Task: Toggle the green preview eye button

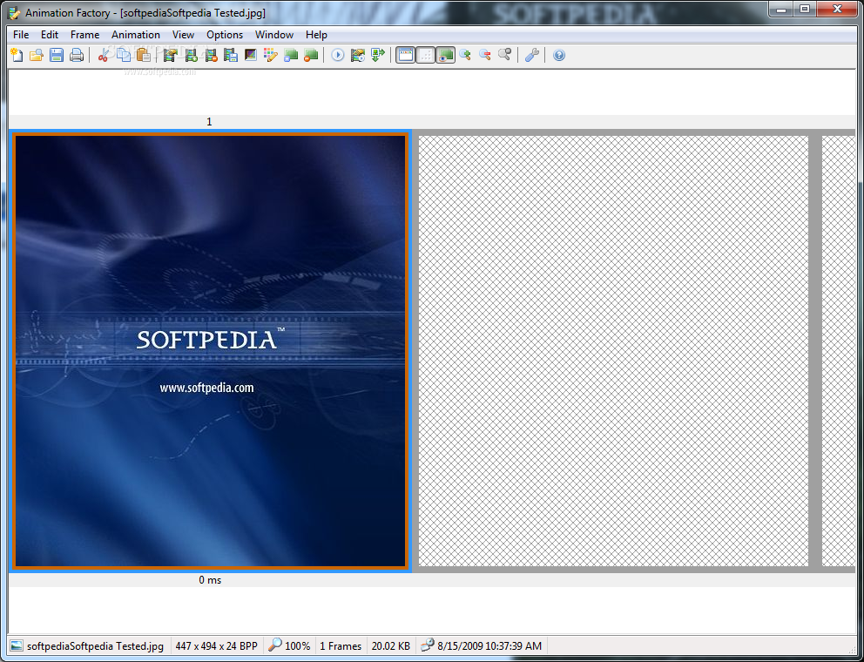Action: point(445,55)
